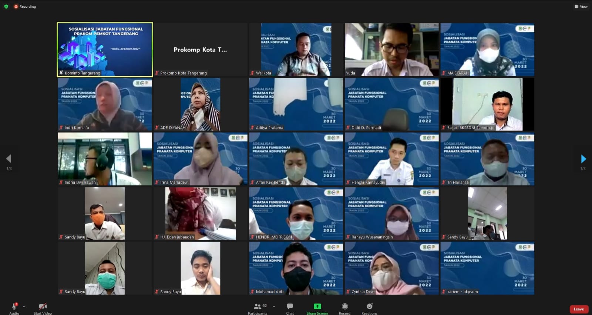Click the green encryption shield icon
592x315 pixels.
pyautogui.click(x=6, y=6)
